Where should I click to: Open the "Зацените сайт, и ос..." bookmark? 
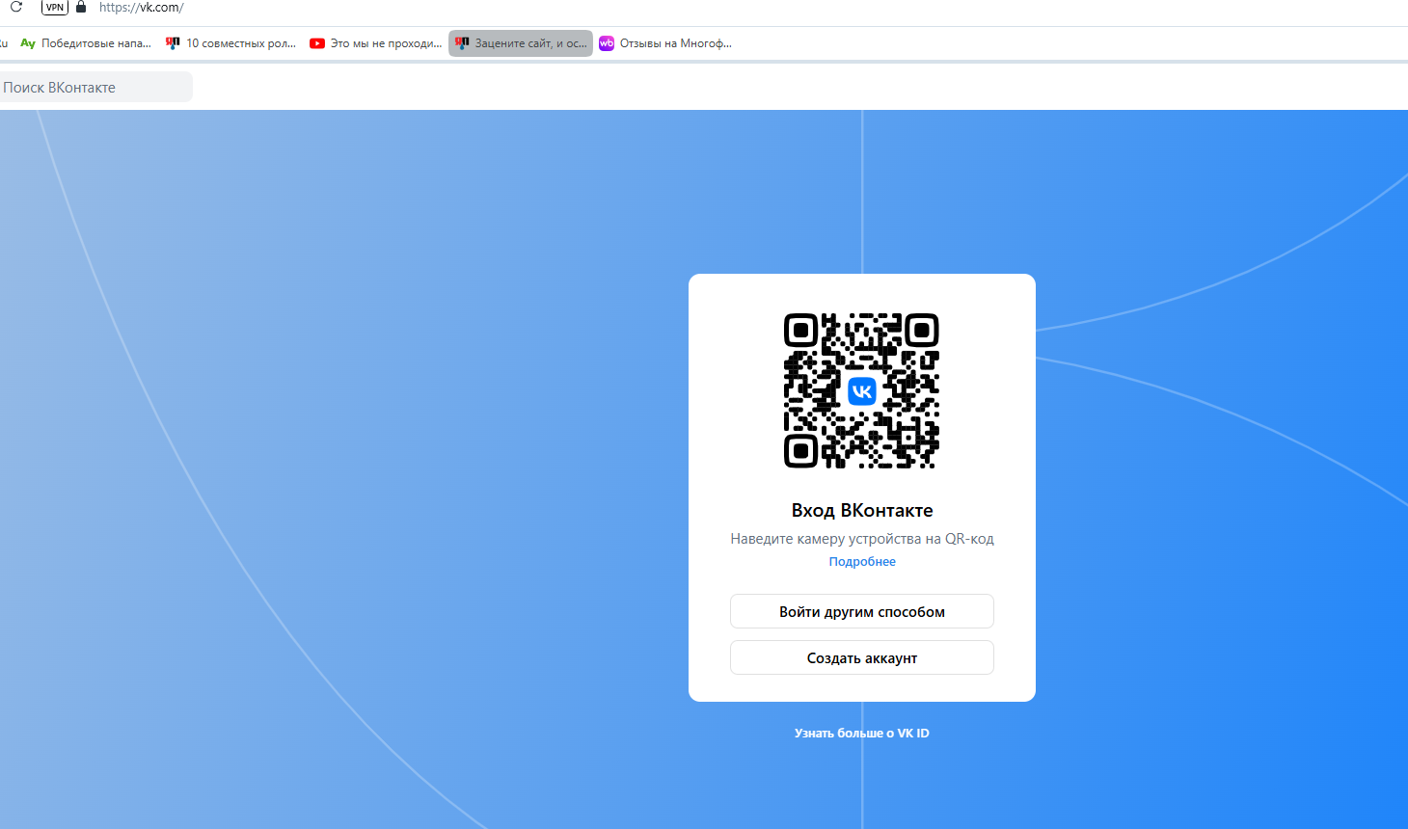coord(521,43)
